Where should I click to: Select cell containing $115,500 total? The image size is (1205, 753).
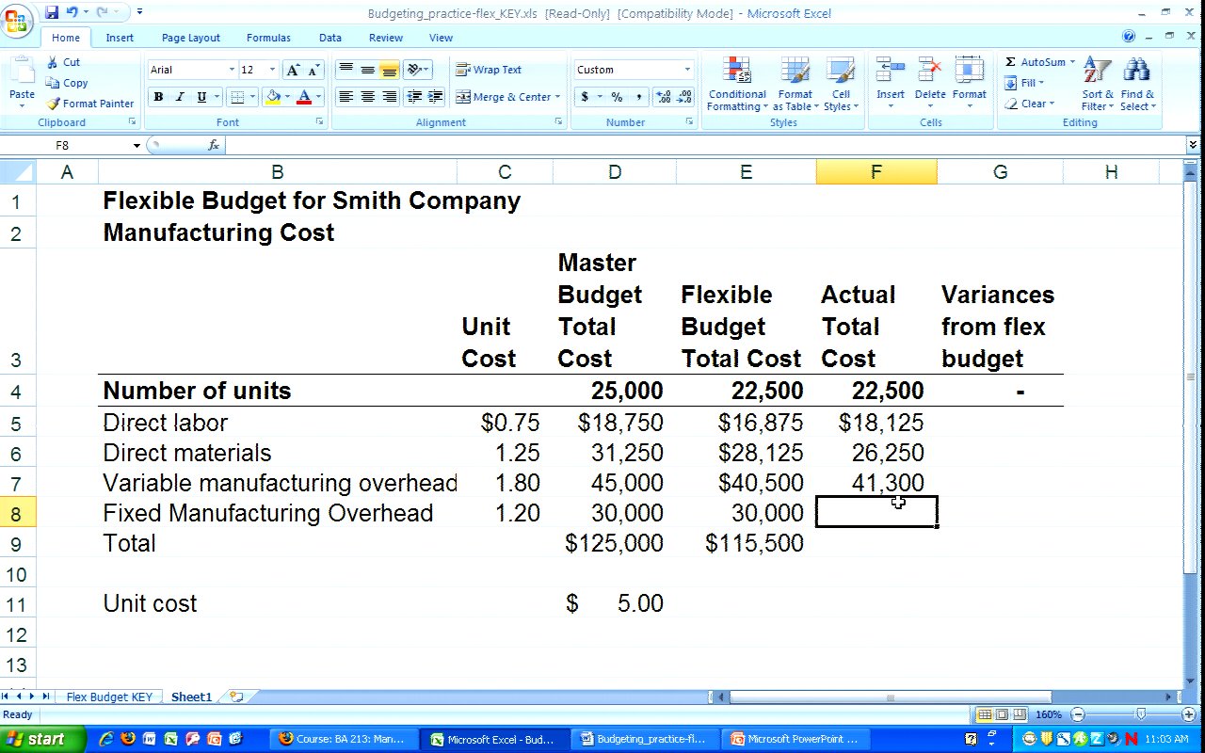[x=753, y=543]
